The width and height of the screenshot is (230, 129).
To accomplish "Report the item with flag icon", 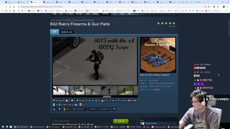I will (x=114, y=109).
